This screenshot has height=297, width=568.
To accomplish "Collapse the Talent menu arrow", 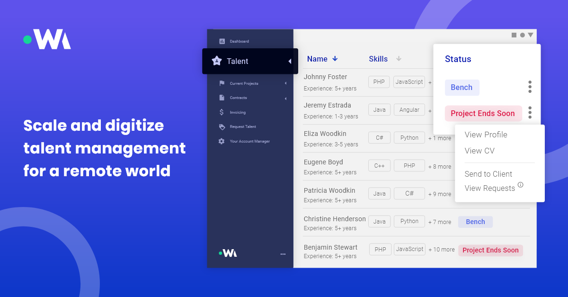I will (x=290, y=61).
